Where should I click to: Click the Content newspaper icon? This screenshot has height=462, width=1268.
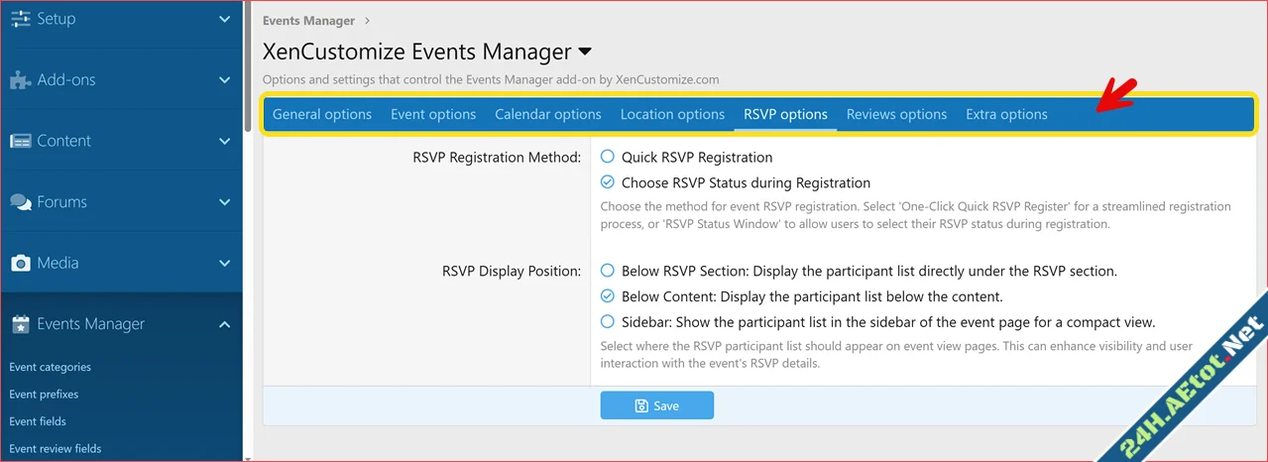20,142
